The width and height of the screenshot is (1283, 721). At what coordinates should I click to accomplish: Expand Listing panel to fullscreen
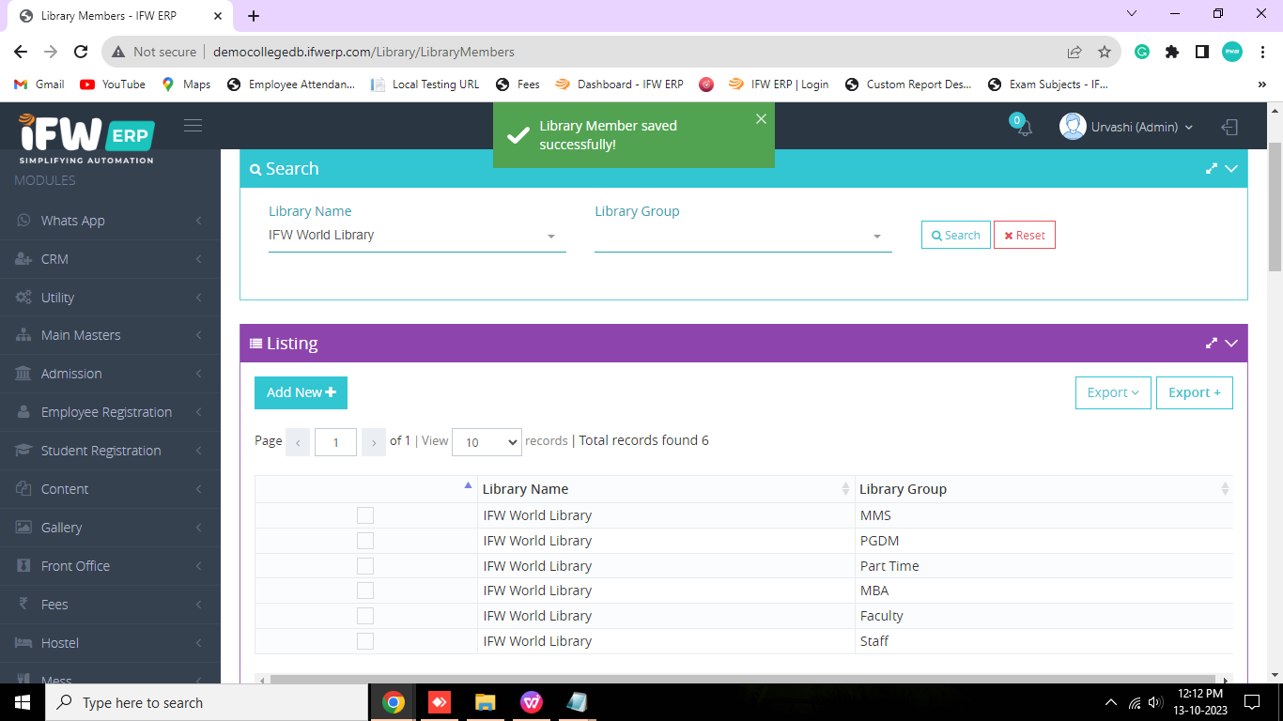pyautogui.click(x=1212, y=344)
